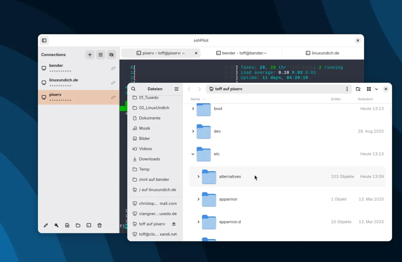Switch to the bender terminal tab
402x262 pixels.
(x=241, y=53)
